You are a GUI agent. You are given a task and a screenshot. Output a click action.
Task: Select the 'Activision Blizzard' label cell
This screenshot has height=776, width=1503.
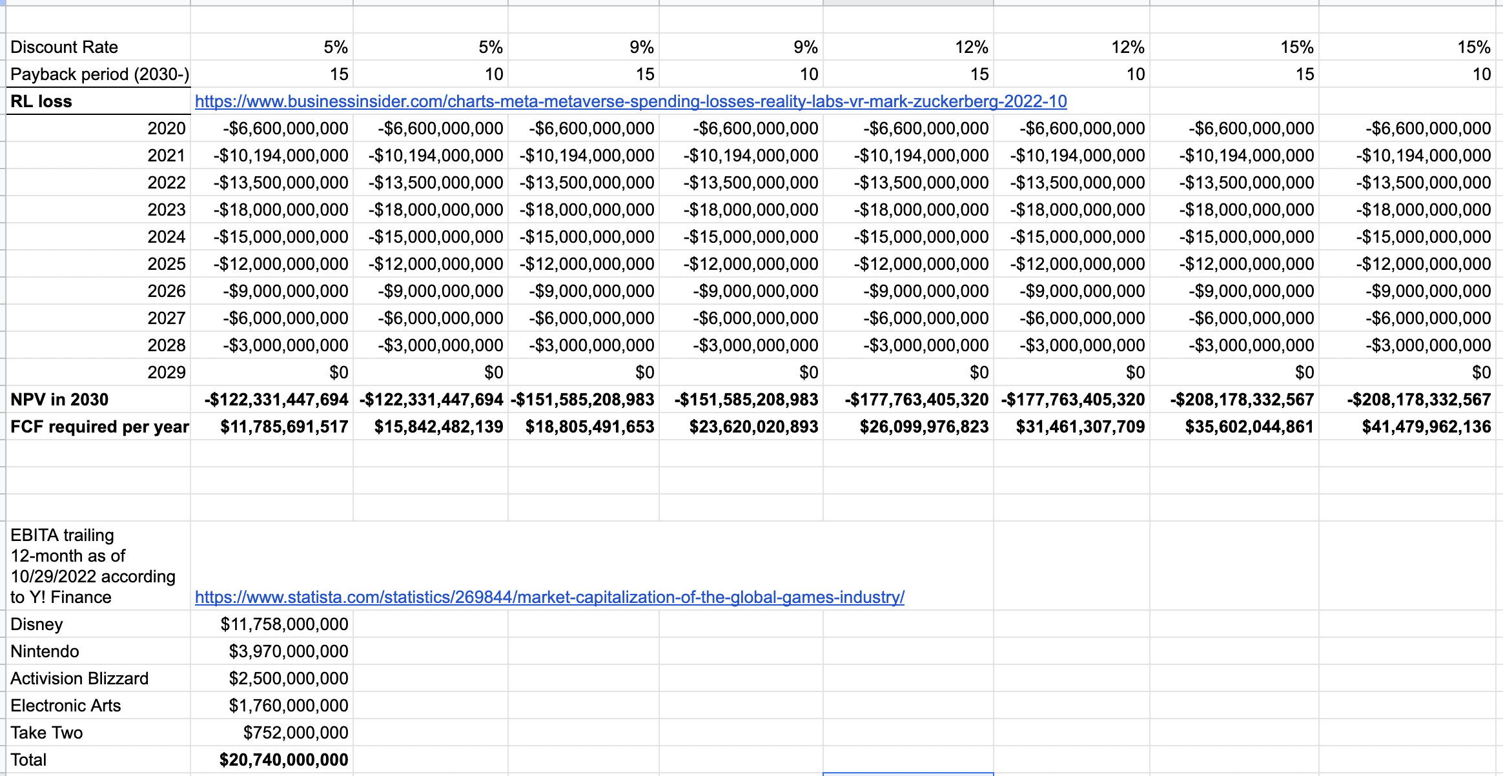(x=98, y=679)
